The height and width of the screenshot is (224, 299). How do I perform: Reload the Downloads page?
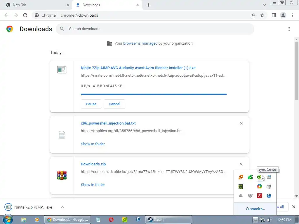pos(25,15)
